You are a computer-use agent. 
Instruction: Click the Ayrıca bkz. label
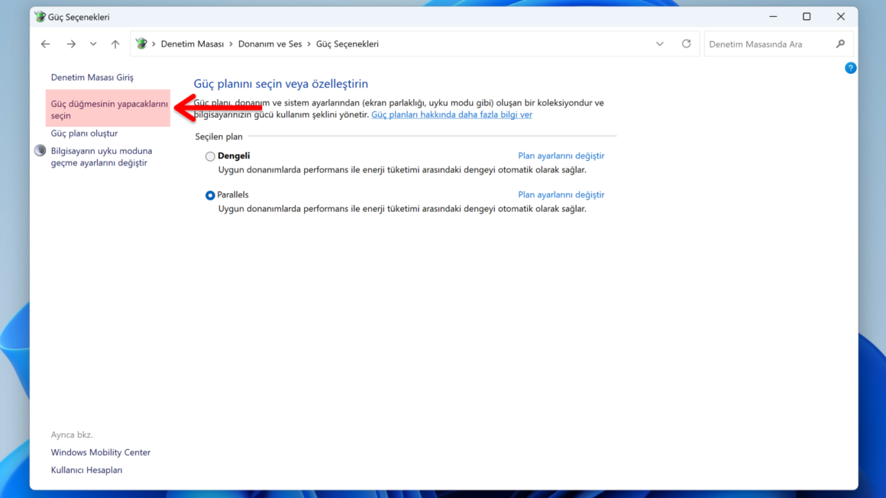click(x=72, y=435)
